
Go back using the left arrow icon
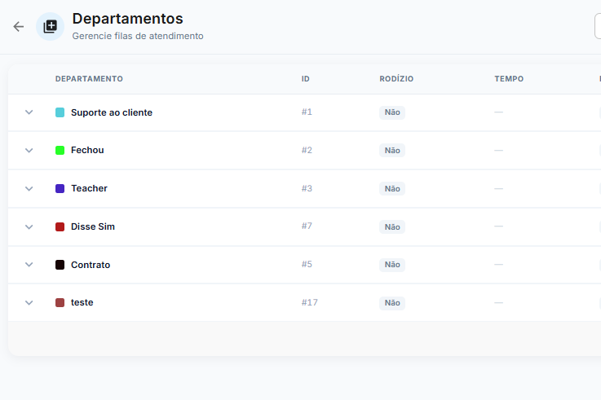(x=19, y=26)
